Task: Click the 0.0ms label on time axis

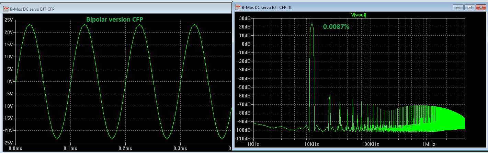Action: tap(15, 148)
